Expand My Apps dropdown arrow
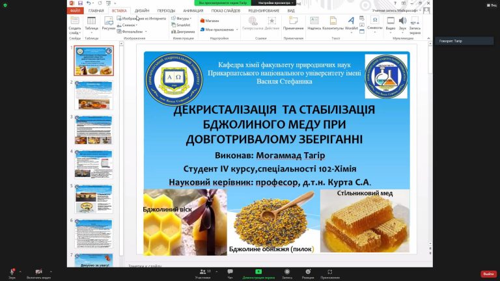This screenshot has width=500, height=281. (x=237, y=30)
